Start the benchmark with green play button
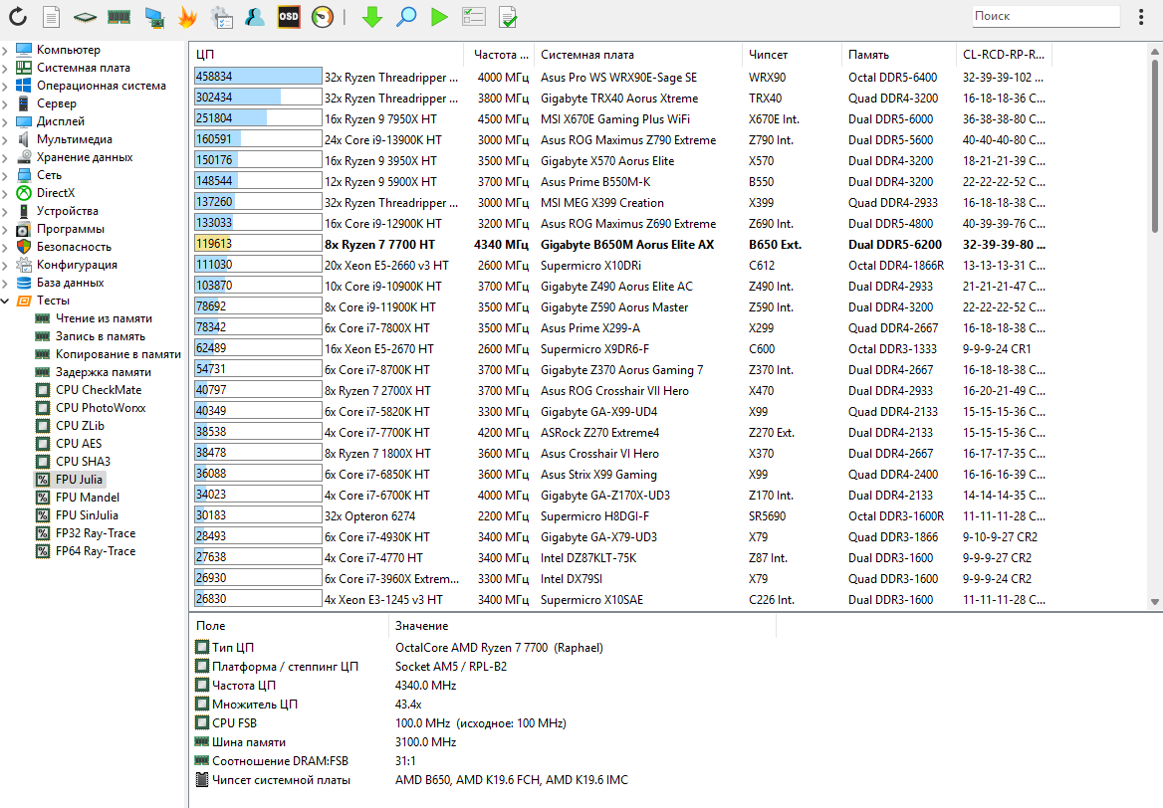The width and height of the screenshot is (1163, 808). (440, 16)
